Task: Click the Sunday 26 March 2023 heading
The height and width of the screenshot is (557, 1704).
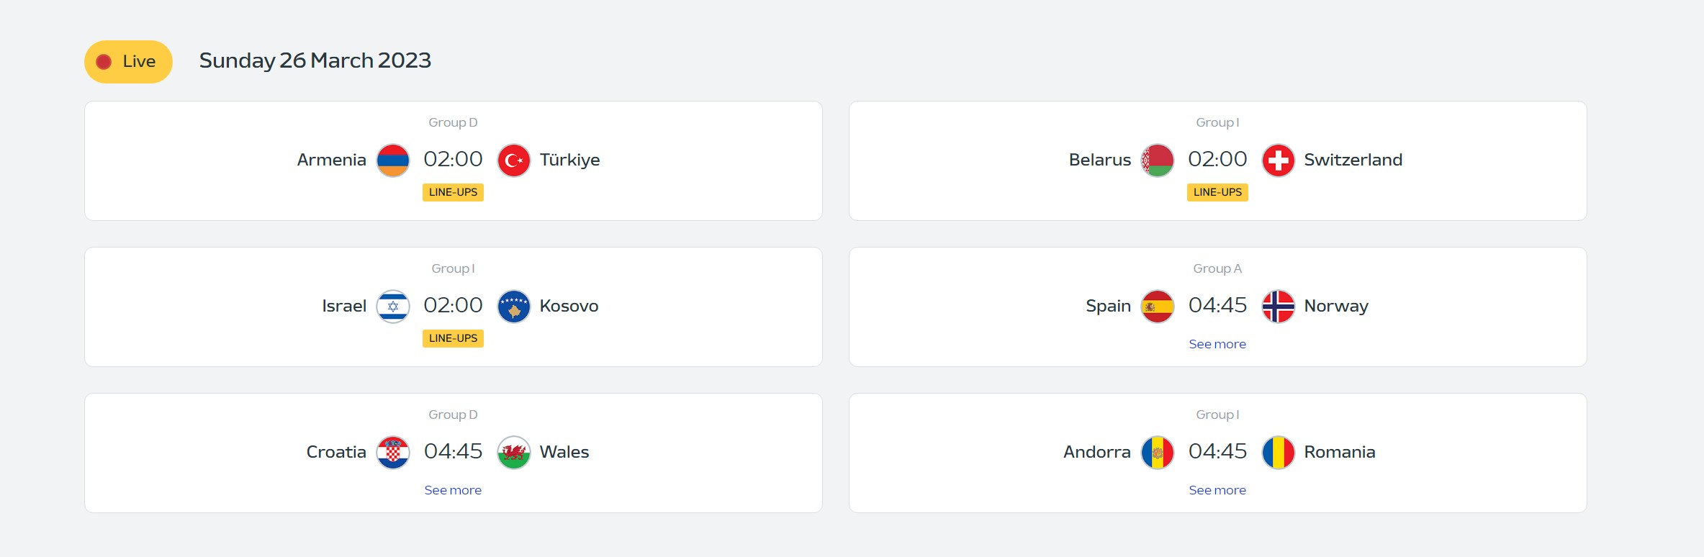Action: click(x=315, y=60)
